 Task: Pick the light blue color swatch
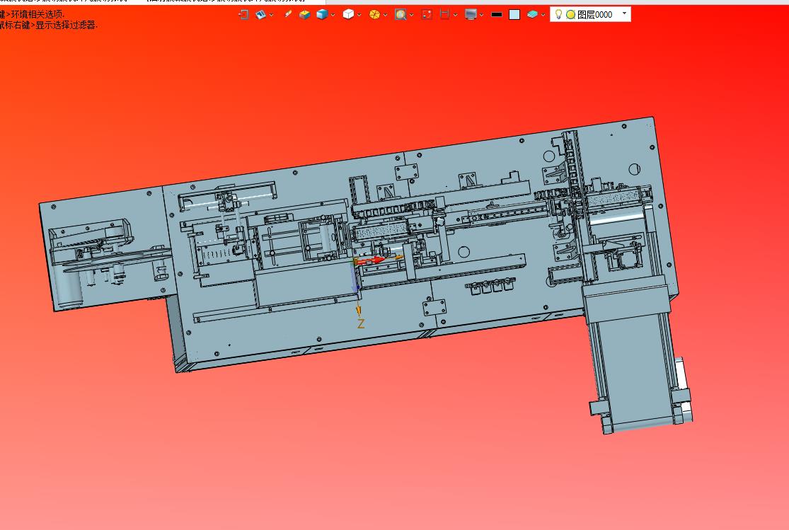(x=514, y=15)
